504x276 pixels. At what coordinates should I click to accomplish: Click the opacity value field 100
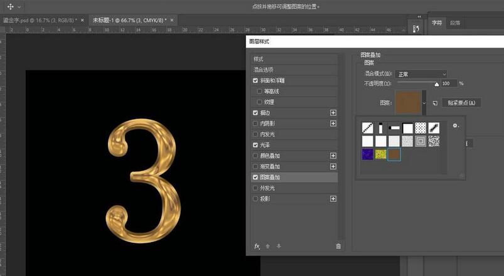[449, 83]
